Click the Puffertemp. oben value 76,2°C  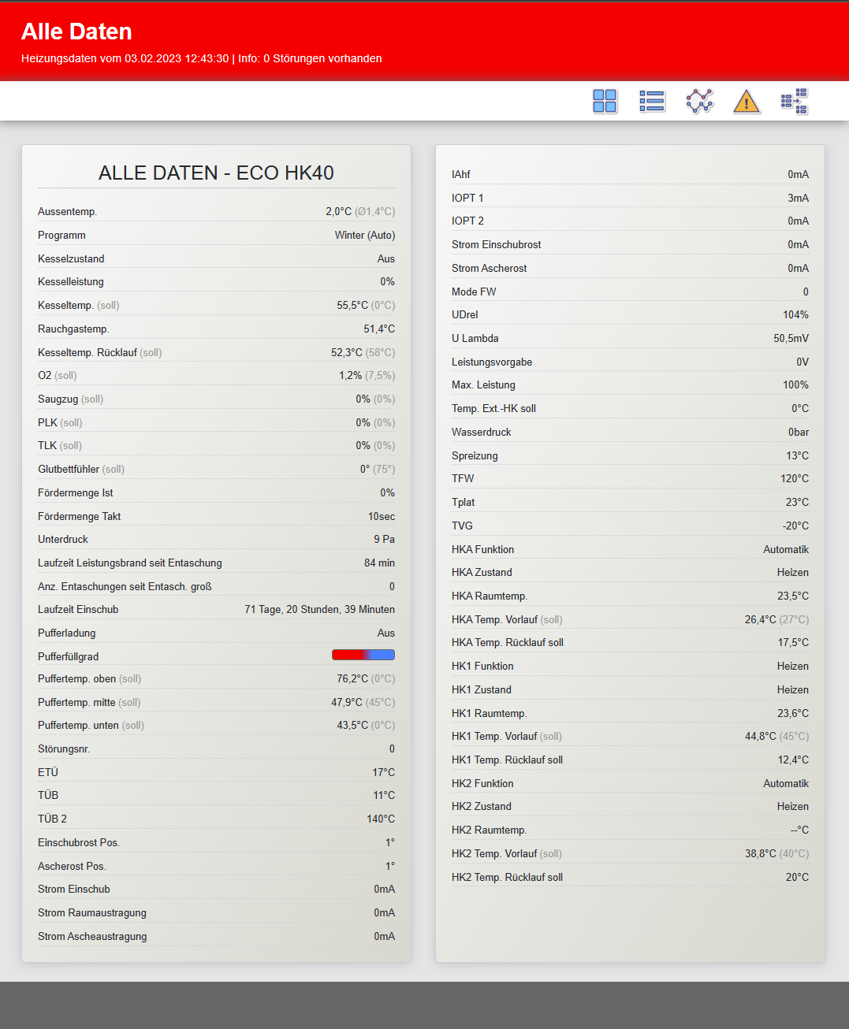coord(352,678)
